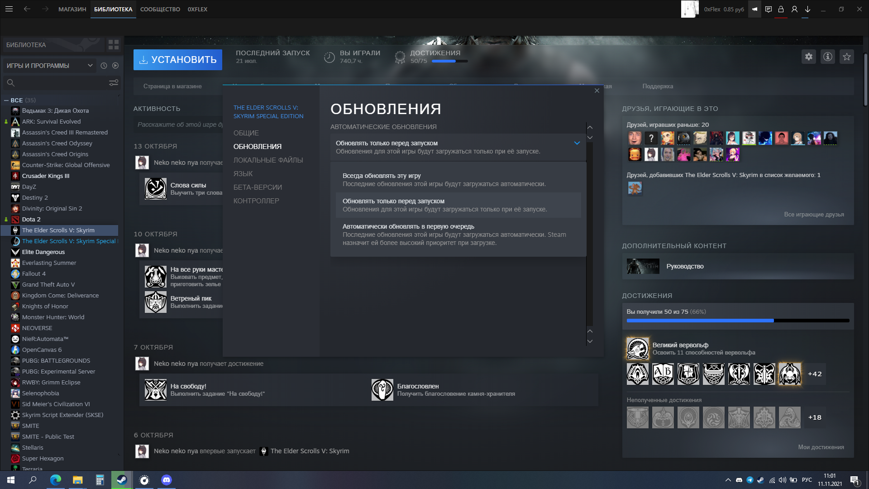The width and height of the screenshot is (869, 489).
Task: Click the game info icon
Action: click(827, 57)
